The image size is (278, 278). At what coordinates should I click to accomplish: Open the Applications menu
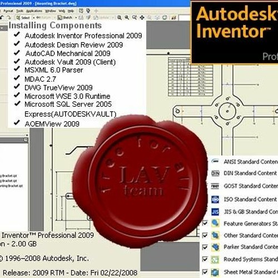[34, 11]
